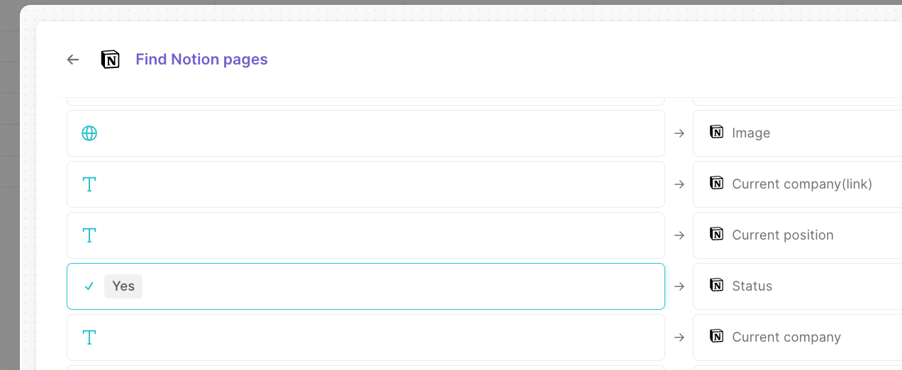Image resolution: width=902 pixels, height=370 pixels.
Task: Click the checkmark icon in the Status row
Action: (x=89, y=286)
